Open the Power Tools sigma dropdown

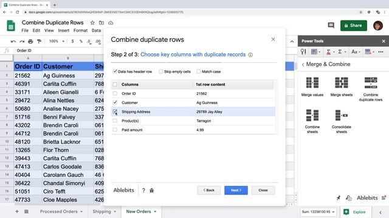342,51
